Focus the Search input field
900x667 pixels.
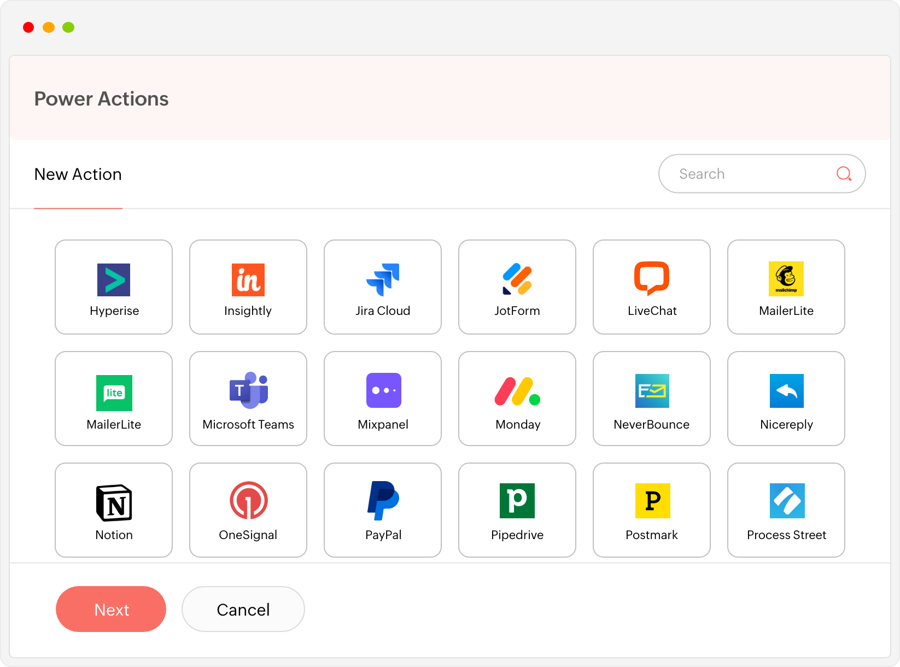pyautogui.click(x=762, y=174)
